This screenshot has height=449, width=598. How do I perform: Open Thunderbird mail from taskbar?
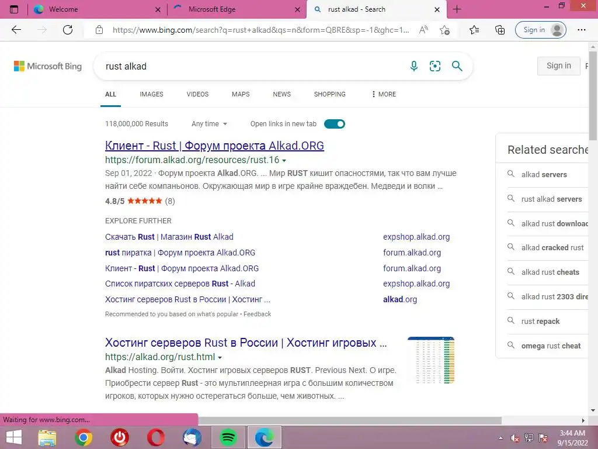192,437
